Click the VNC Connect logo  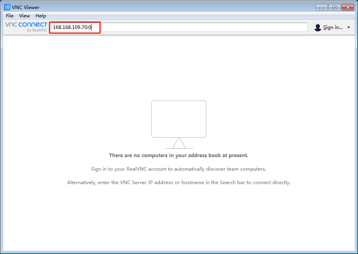pyautogui.click(x=26, y=25)
